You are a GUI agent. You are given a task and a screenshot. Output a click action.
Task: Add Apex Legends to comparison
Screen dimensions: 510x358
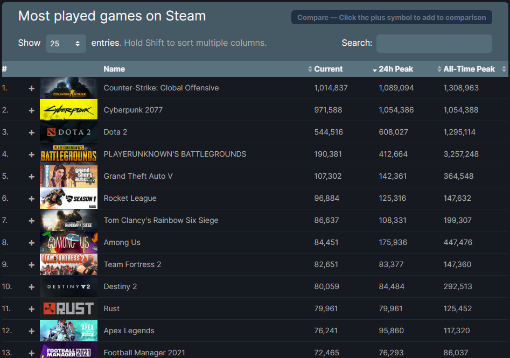click(32, 331)
